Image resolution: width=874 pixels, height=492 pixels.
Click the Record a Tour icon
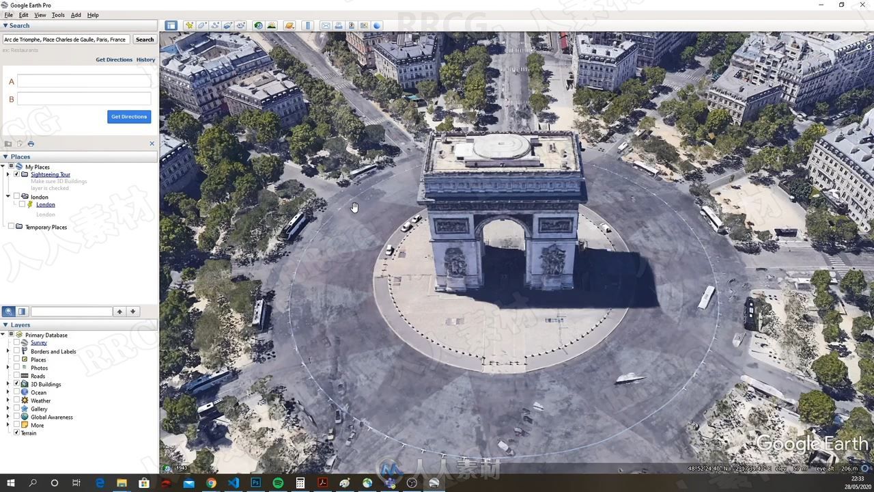pyautogui.click(x=240, y=25)
